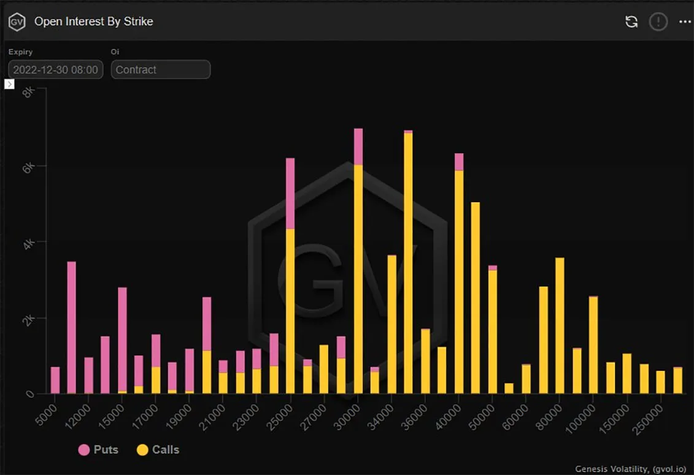
Task: Click the 2k y-axis label
Action: (x=29, y=320)
